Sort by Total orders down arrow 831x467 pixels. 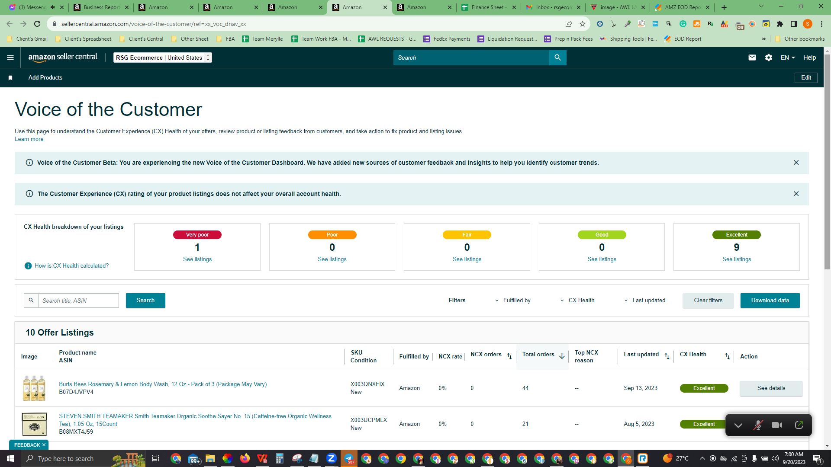click(x=562, y=356)
